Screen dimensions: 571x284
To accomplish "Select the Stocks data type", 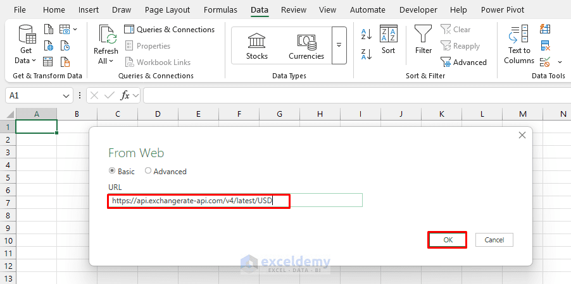I will pyautogui.click(x=257, y=46).
